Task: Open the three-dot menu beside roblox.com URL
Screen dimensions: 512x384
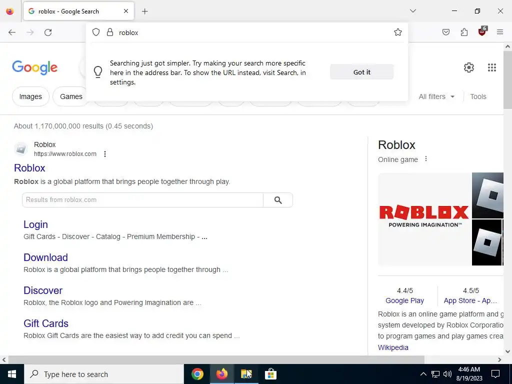Action: [105, 154]
